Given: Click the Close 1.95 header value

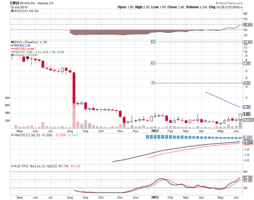Looking at the screenshot, I should pos(176,7).
